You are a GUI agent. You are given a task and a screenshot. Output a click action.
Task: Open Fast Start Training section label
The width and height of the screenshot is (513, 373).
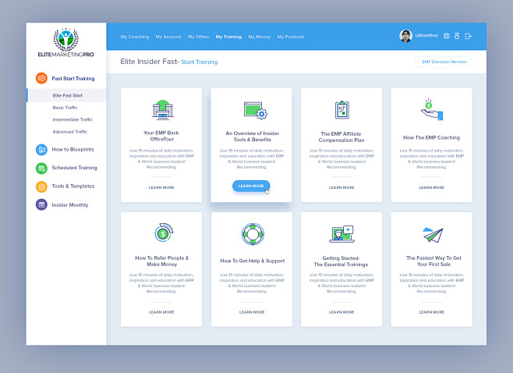pyautogui.click(x=73, y=79)
